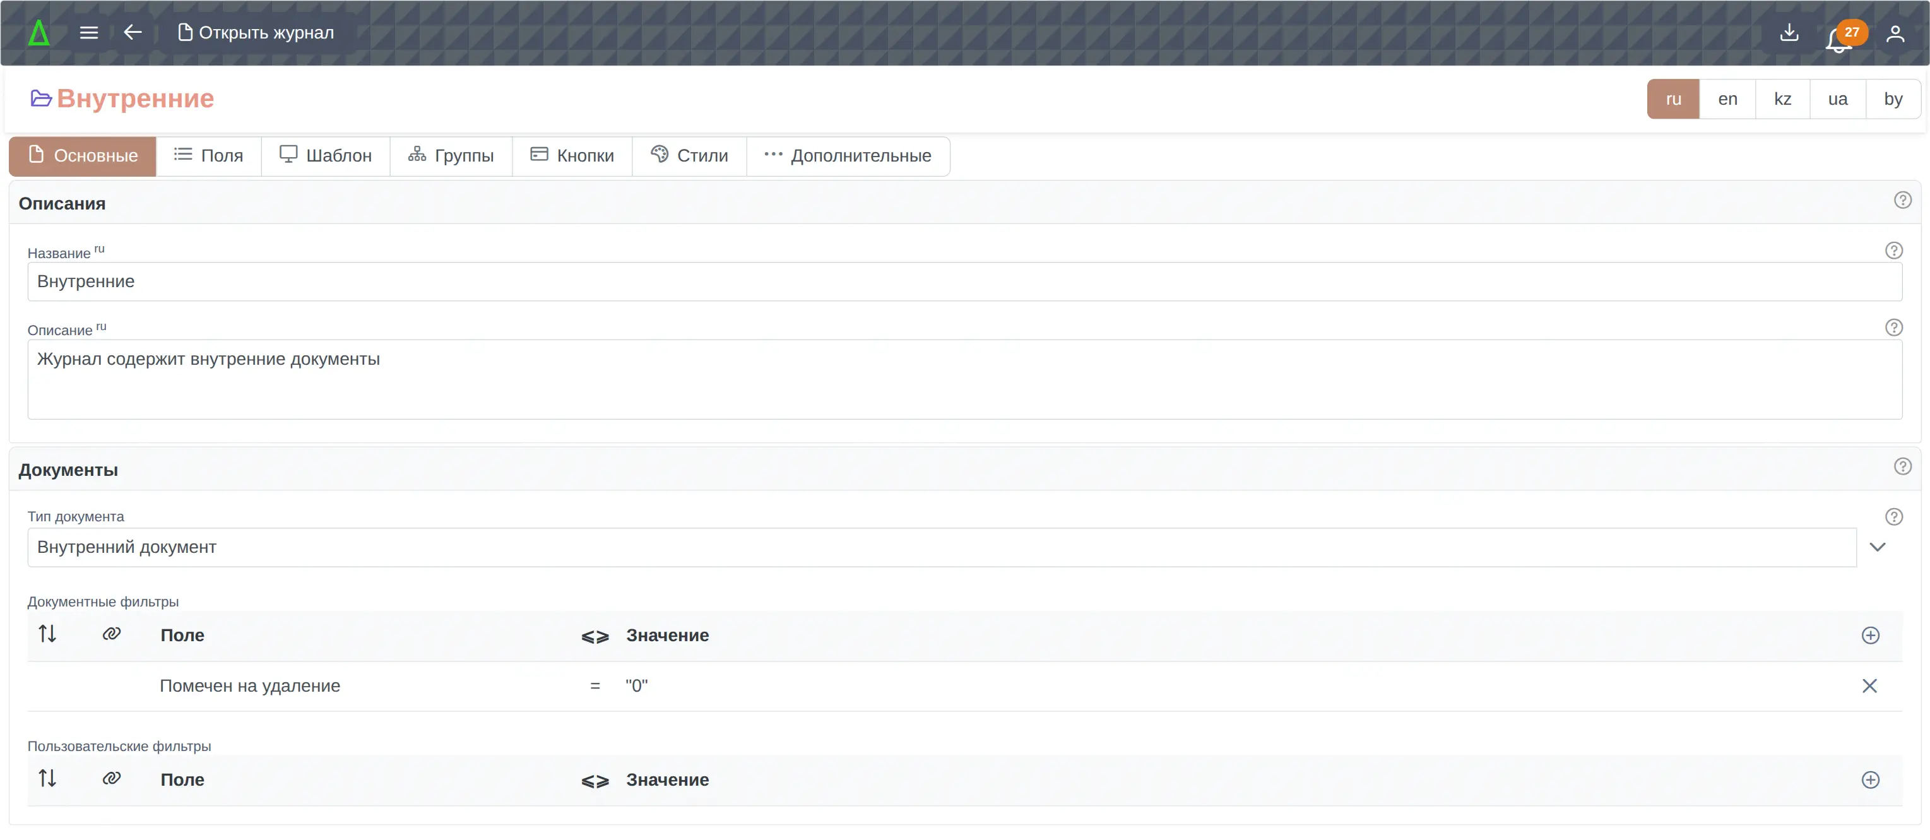Select the ru language button
This screenshot has width=1930, height=840.
point(1673,99)
